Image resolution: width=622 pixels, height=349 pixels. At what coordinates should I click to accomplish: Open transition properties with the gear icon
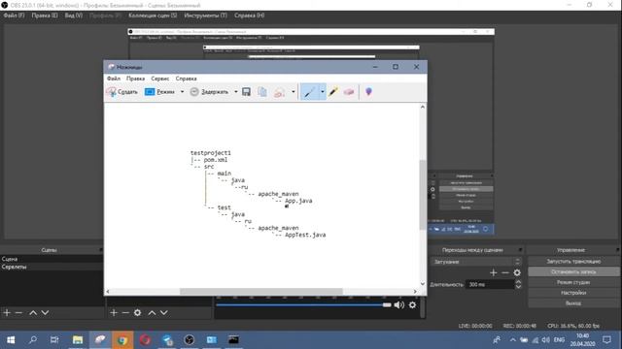[517, 272]
